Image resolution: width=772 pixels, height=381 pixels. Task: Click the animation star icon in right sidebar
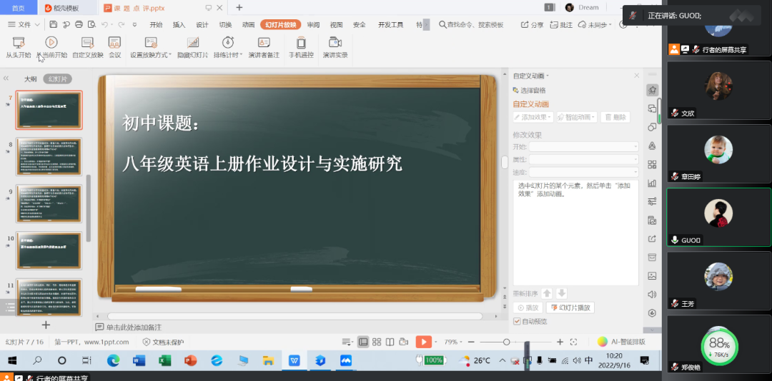coord(653,90)
